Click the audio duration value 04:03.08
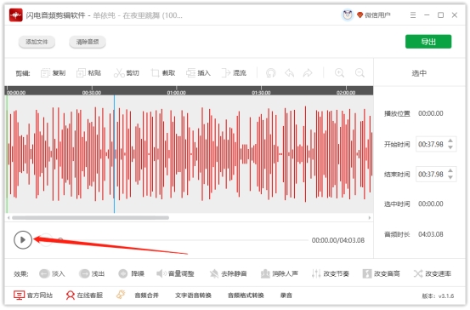Screen dimensions: 470x310 [431, 234]
